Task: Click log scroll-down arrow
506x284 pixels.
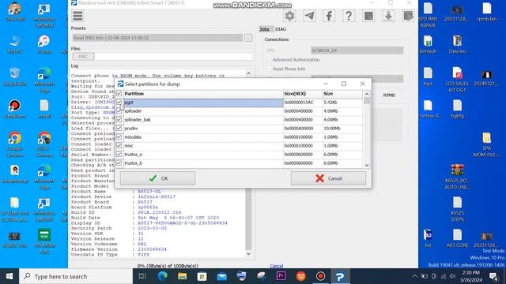Action: [248, 254]
